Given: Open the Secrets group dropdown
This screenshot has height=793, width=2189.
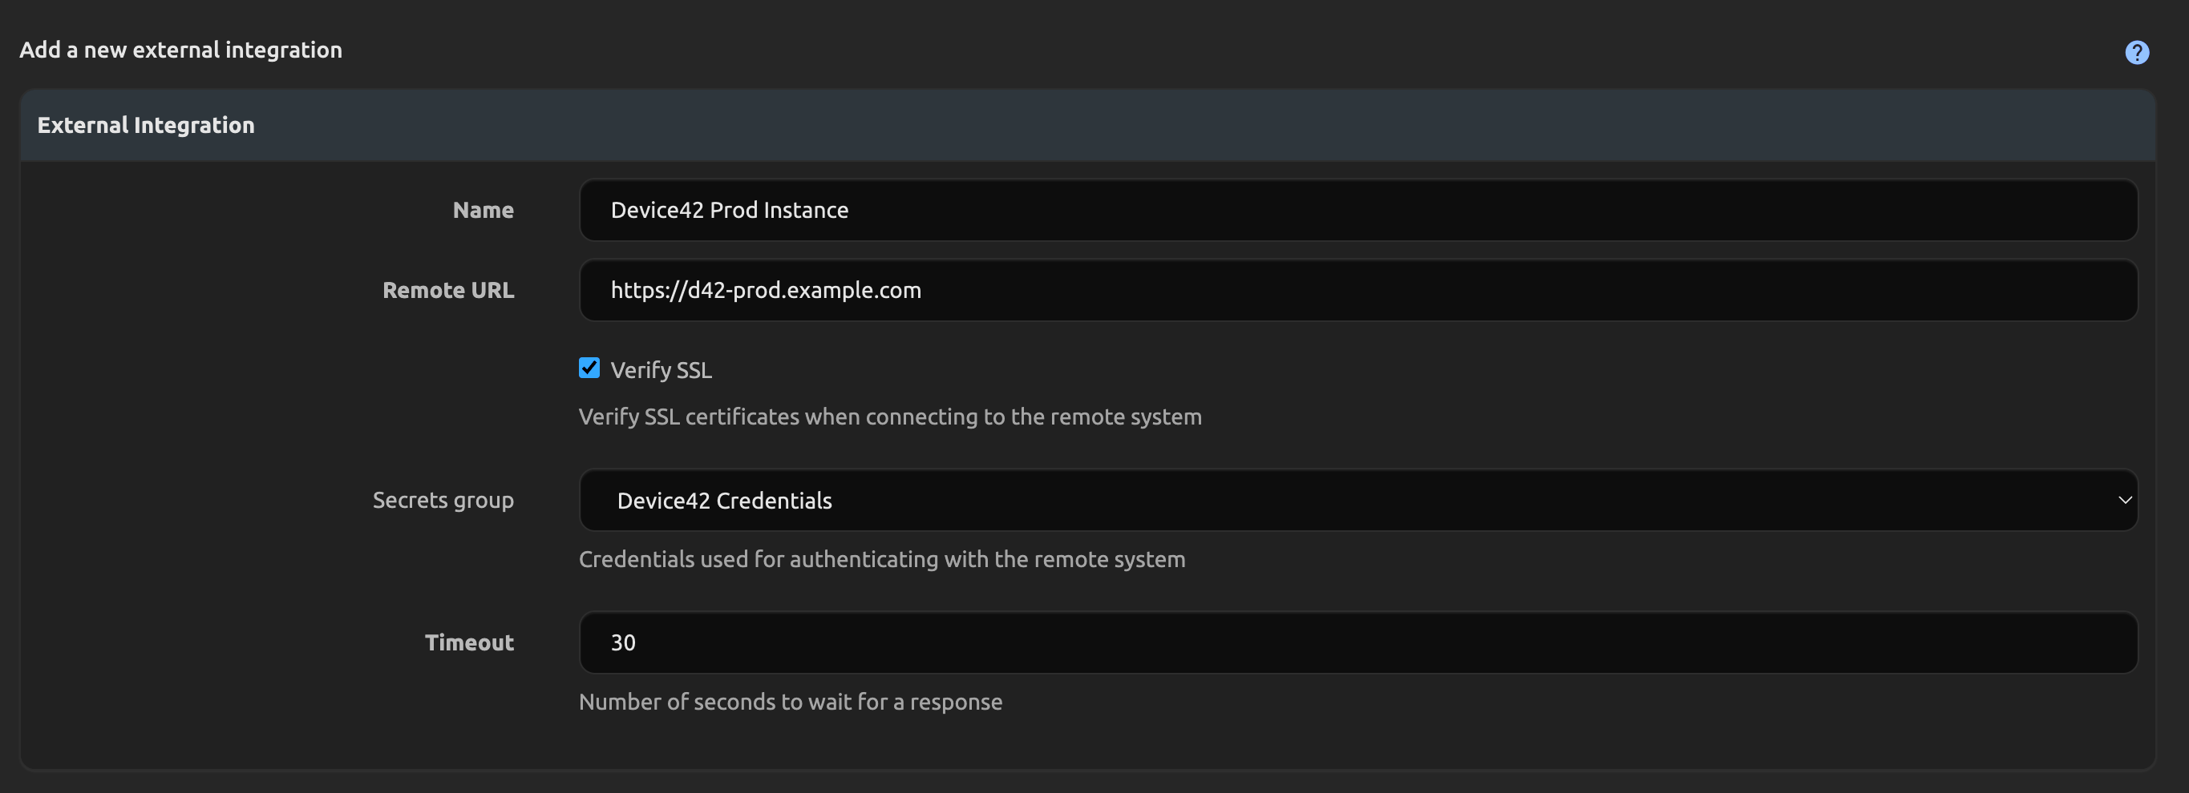Looking at the screenshot, I should coord(1357,500).
